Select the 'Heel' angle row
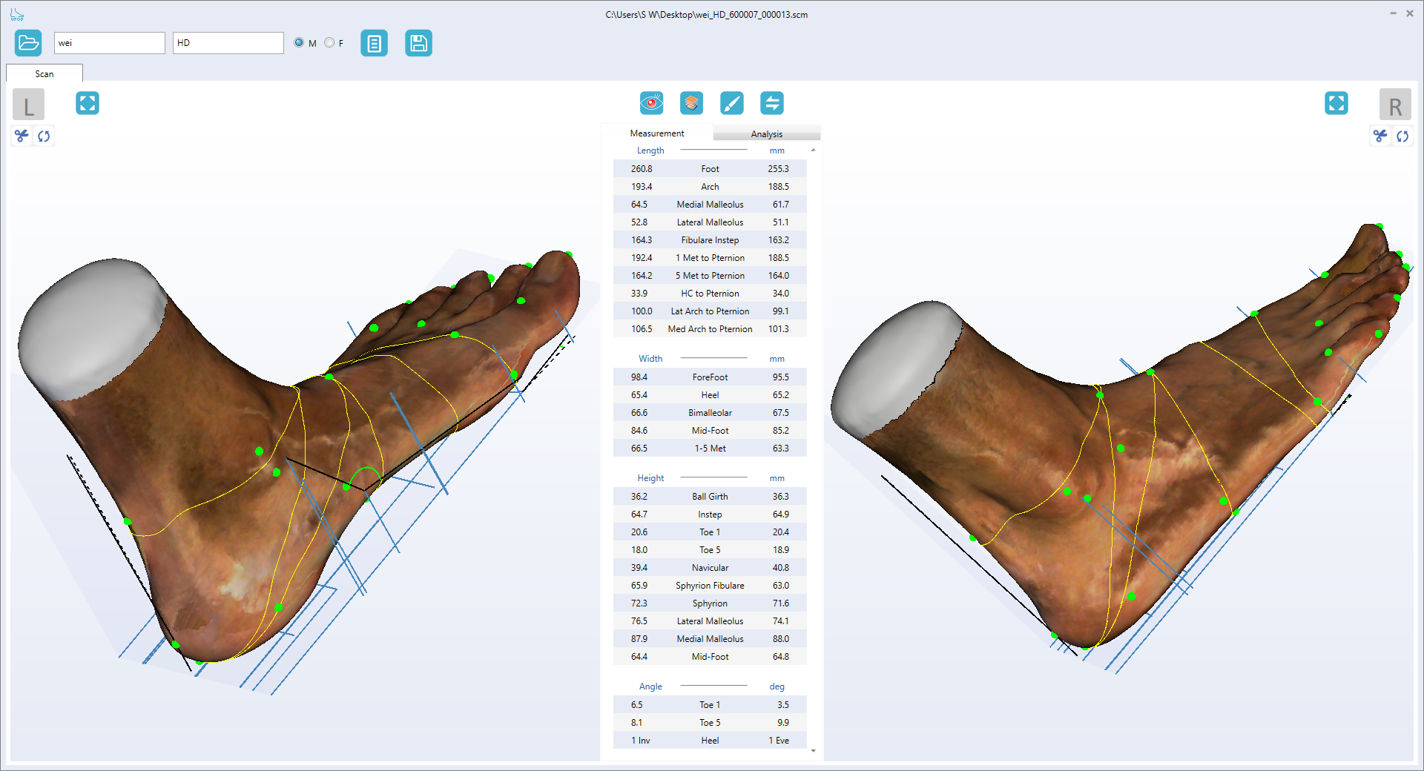 tap(710, 741)
